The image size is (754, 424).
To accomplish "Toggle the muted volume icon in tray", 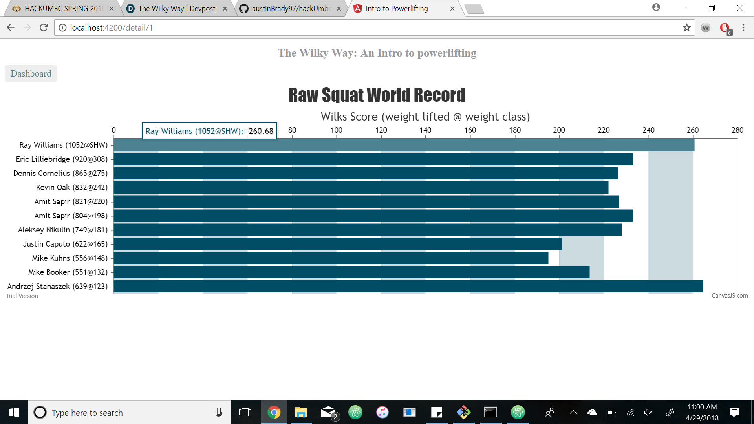I will 648,412.
